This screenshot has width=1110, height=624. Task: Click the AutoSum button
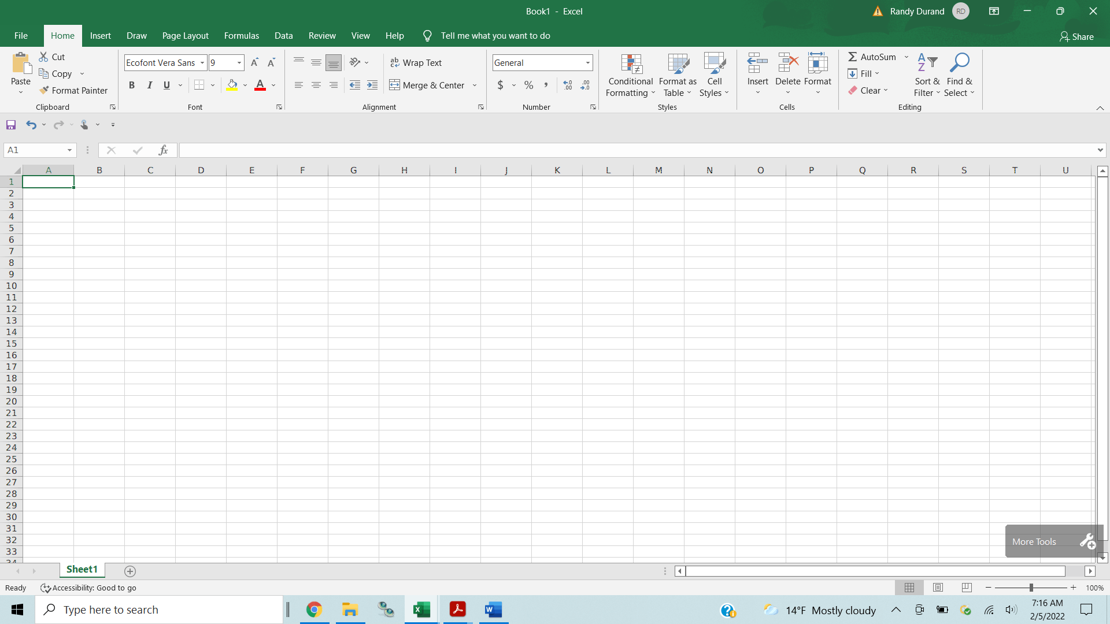point(872,57)
